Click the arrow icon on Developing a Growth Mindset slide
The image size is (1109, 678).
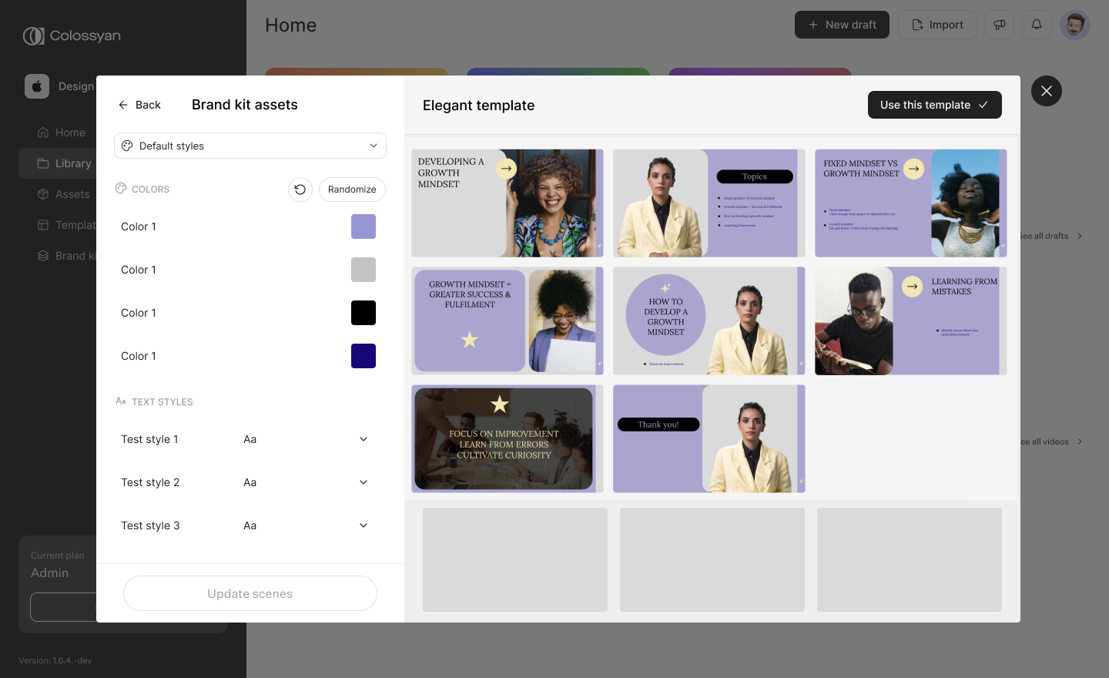(x=507, y=168)
